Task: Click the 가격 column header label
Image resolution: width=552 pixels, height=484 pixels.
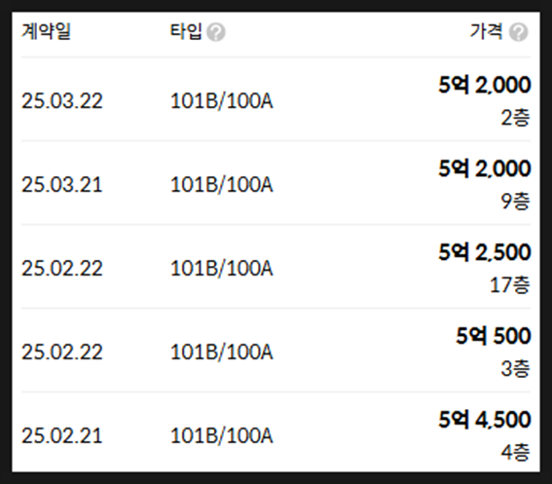Action: [486, 31]
